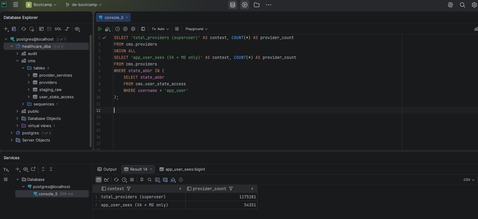Expand the audit schema
The height and width of the screenshot is (219, 478).
[x=17, y=53]
